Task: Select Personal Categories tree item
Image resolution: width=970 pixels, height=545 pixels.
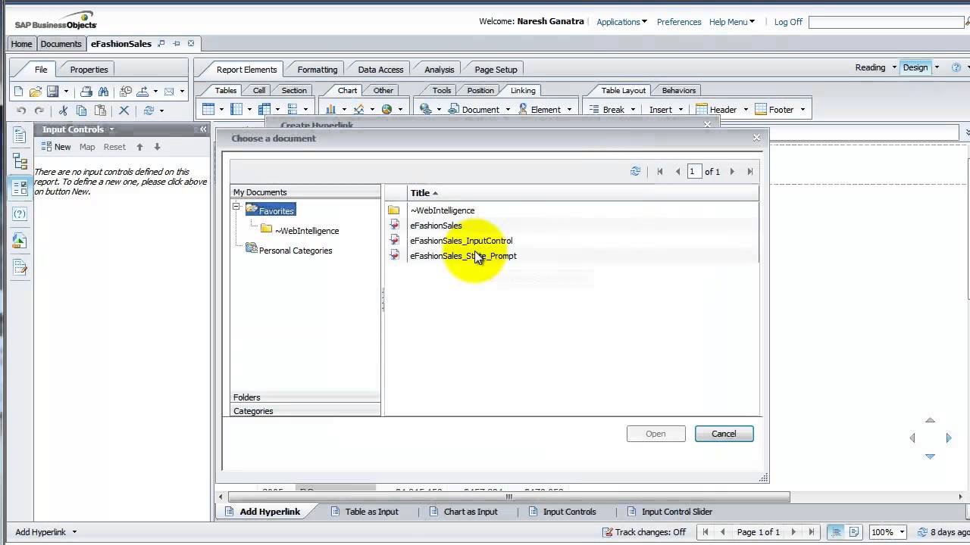Action: pyautogui.click(x=296, y=251)
